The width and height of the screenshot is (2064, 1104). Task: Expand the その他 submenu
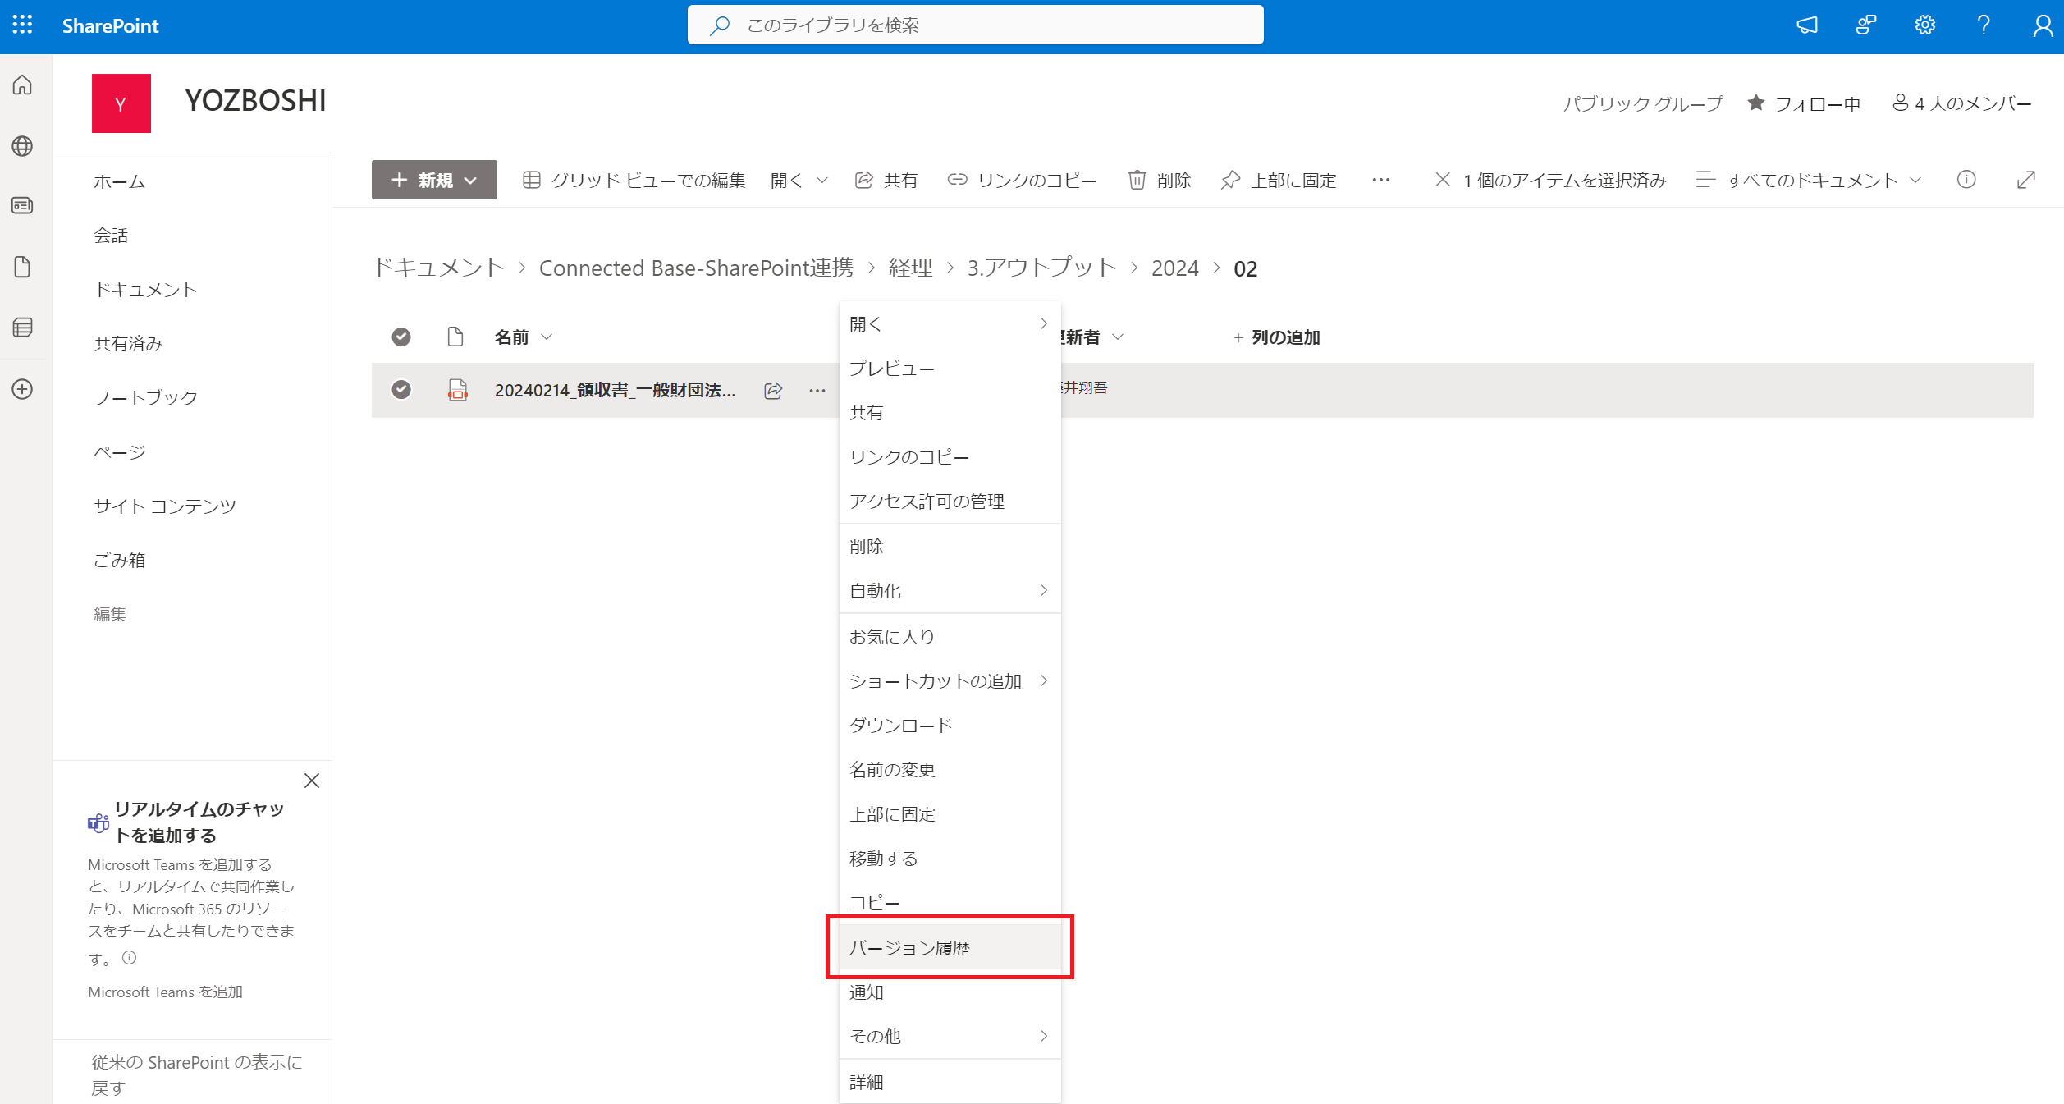950,1037
